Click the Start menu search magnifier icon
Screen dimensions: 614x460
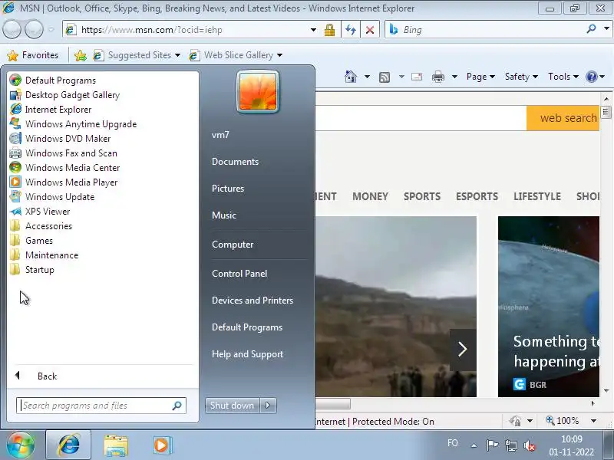[177, 406]
